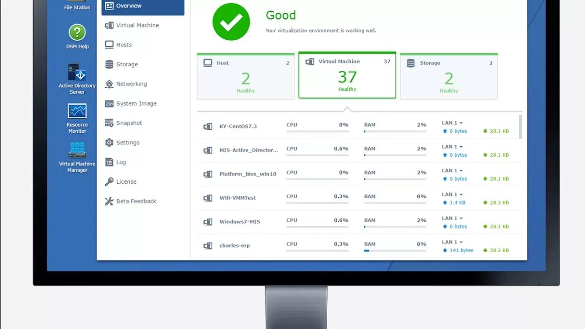The image size is (585, 329).
Task: Click the charles-erp RAM usage bar
Action: pos(395,250)
